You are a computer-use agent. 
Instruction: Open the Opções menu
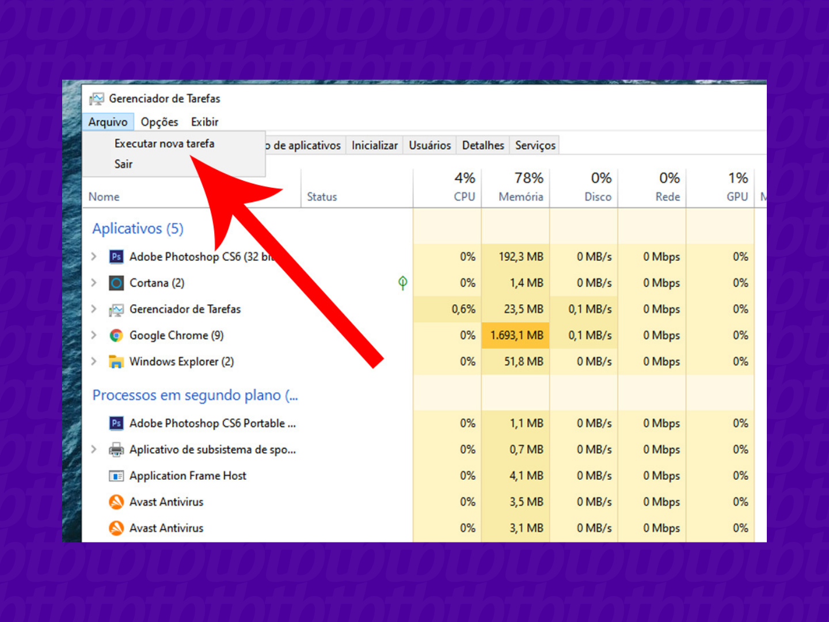(159, 122)
